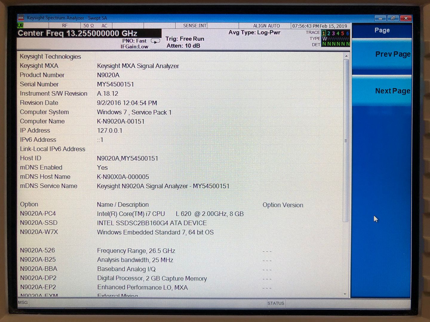
Task: Click the sweep icon beside PNO: Fast
Action: (155, 41)
